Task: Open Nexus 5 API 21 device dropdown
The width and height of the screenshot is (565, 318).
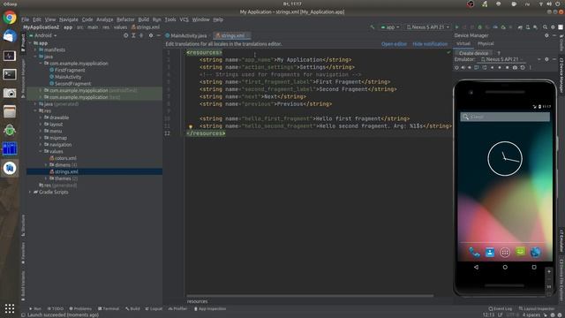Action: click(x=427, y=27)
